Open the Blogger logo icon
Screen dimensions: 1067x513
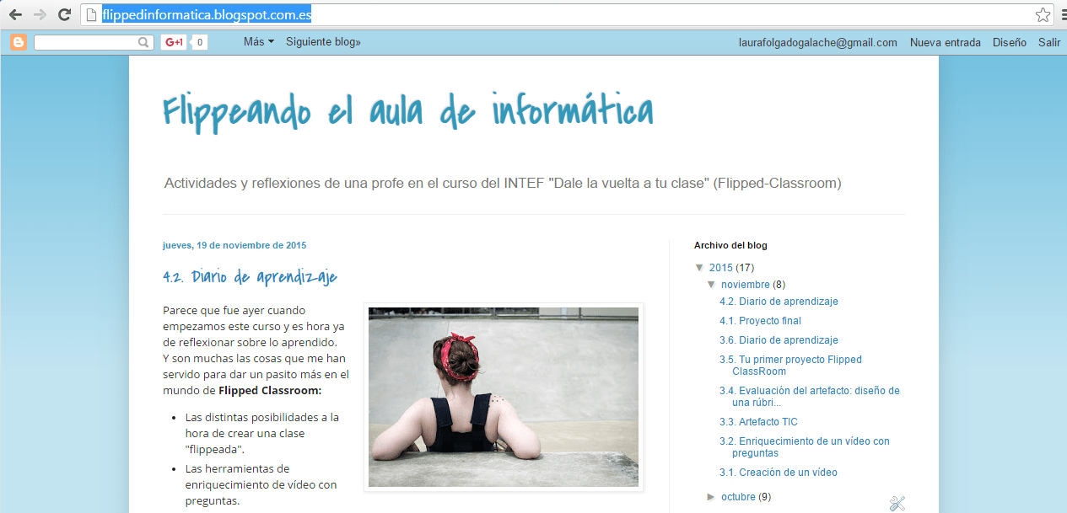click(x=19, y=42)
